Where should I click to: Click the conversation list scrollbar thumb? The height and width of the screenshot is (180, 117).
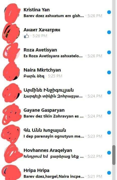[x=114, y=155]
